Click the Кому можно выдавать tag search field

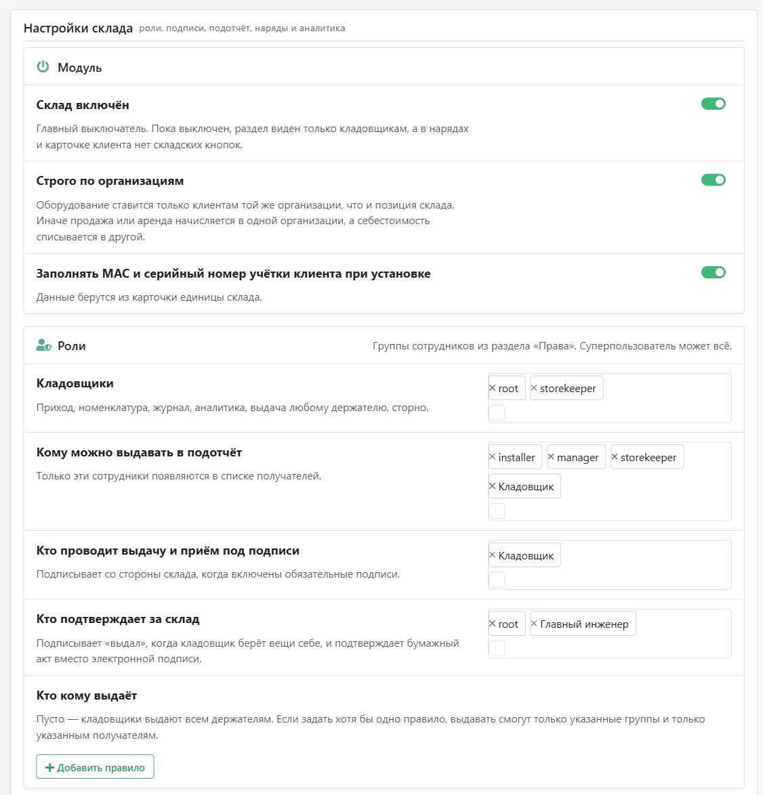click(x=497, y=511)
